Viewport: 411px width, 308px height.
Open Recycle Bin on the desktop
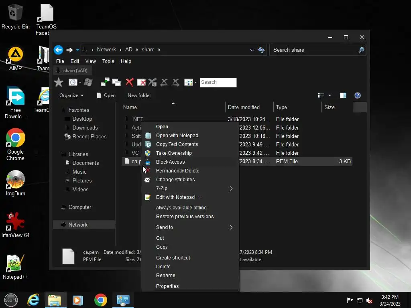16,16
